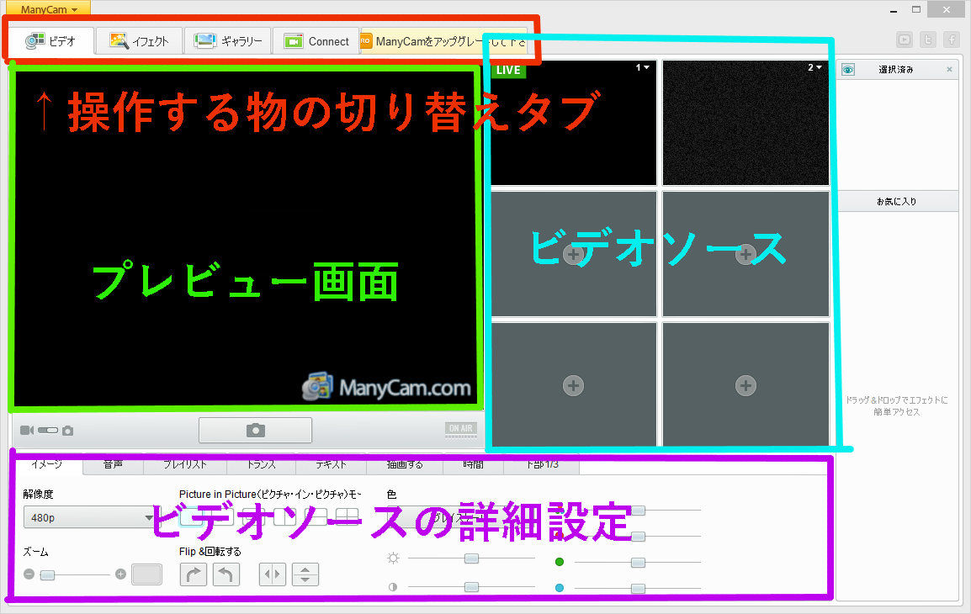971x614 pixels.
Task: Select the horizontal flip icon
Action: [272, 574]
